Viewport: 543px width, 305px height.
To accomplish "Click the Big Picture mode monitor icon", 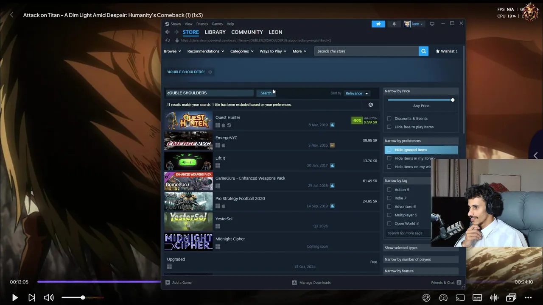I will click(x=432, y=24).
